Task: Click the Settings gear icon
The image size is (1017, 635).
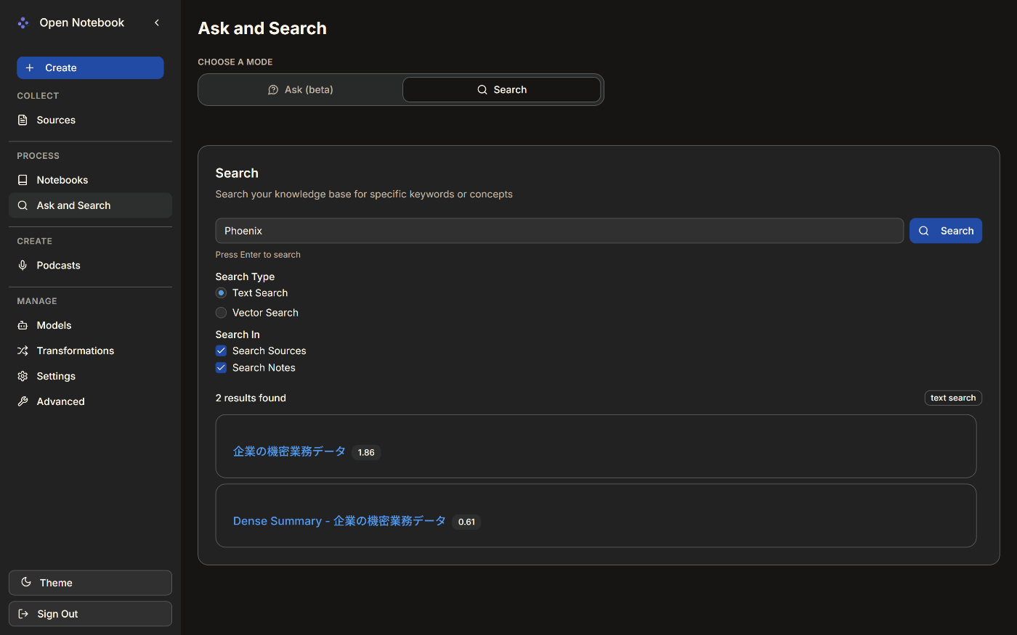Action: 23,377
